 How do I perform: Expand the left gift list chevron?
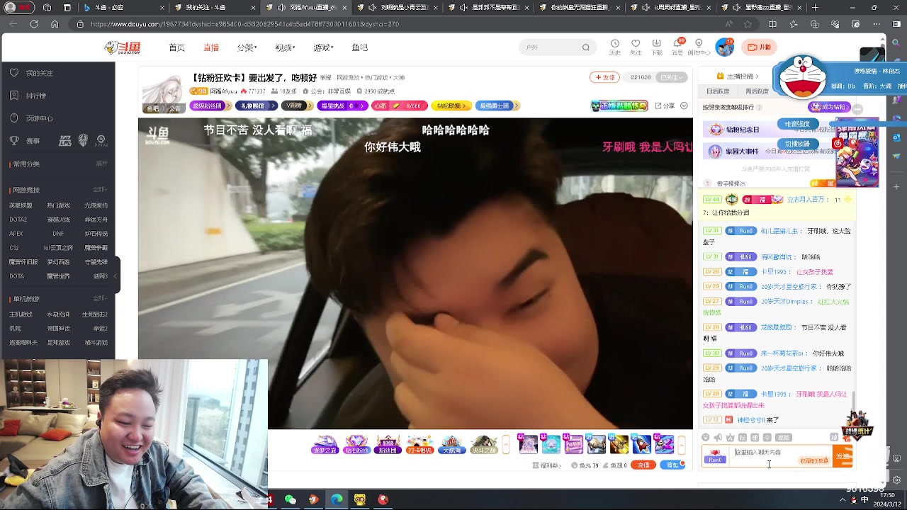pyautogui.click(x=506, y=444)
